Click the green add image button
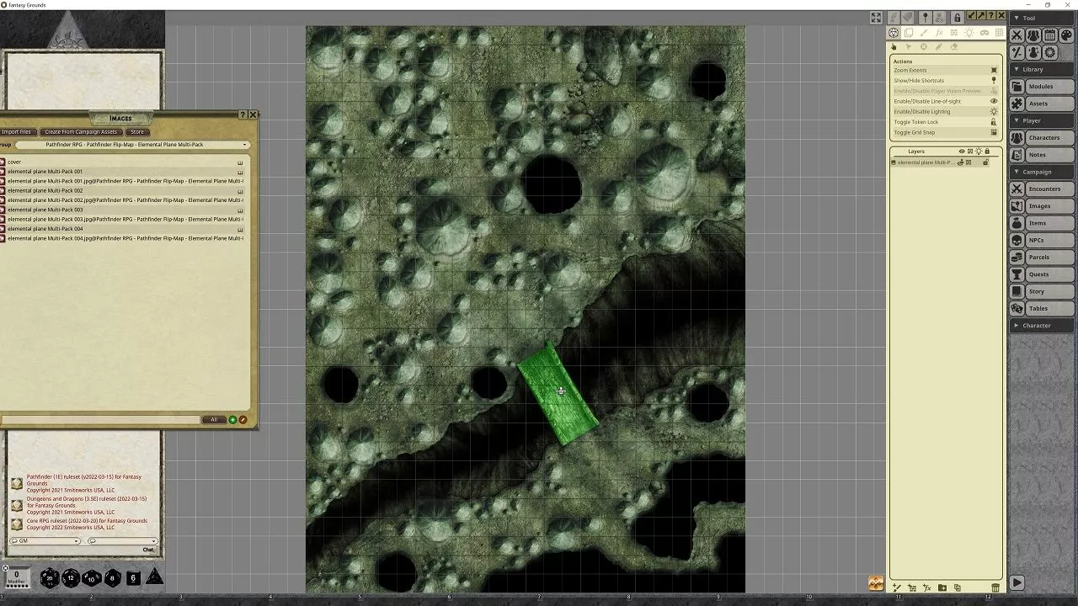This screenshot has width=1078, height=606. coord(232,420)
